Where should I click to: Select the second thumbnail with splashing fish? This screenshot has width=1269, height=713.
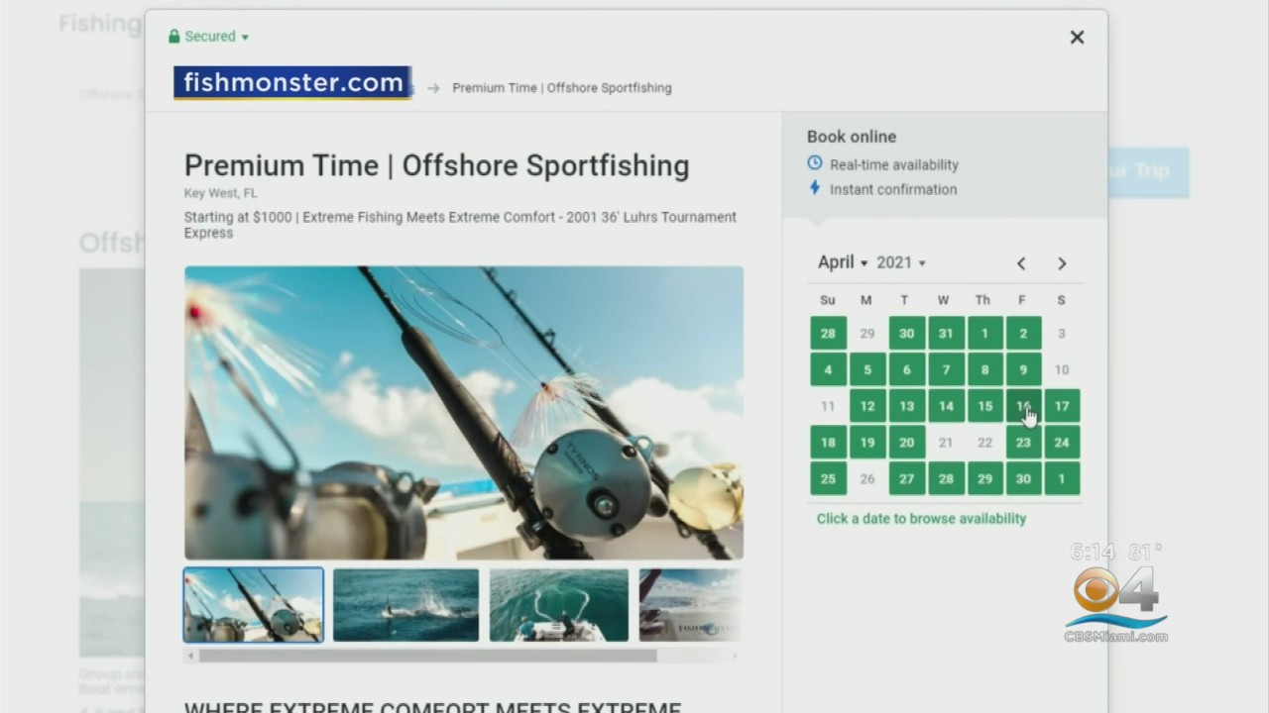click(405, 604)
